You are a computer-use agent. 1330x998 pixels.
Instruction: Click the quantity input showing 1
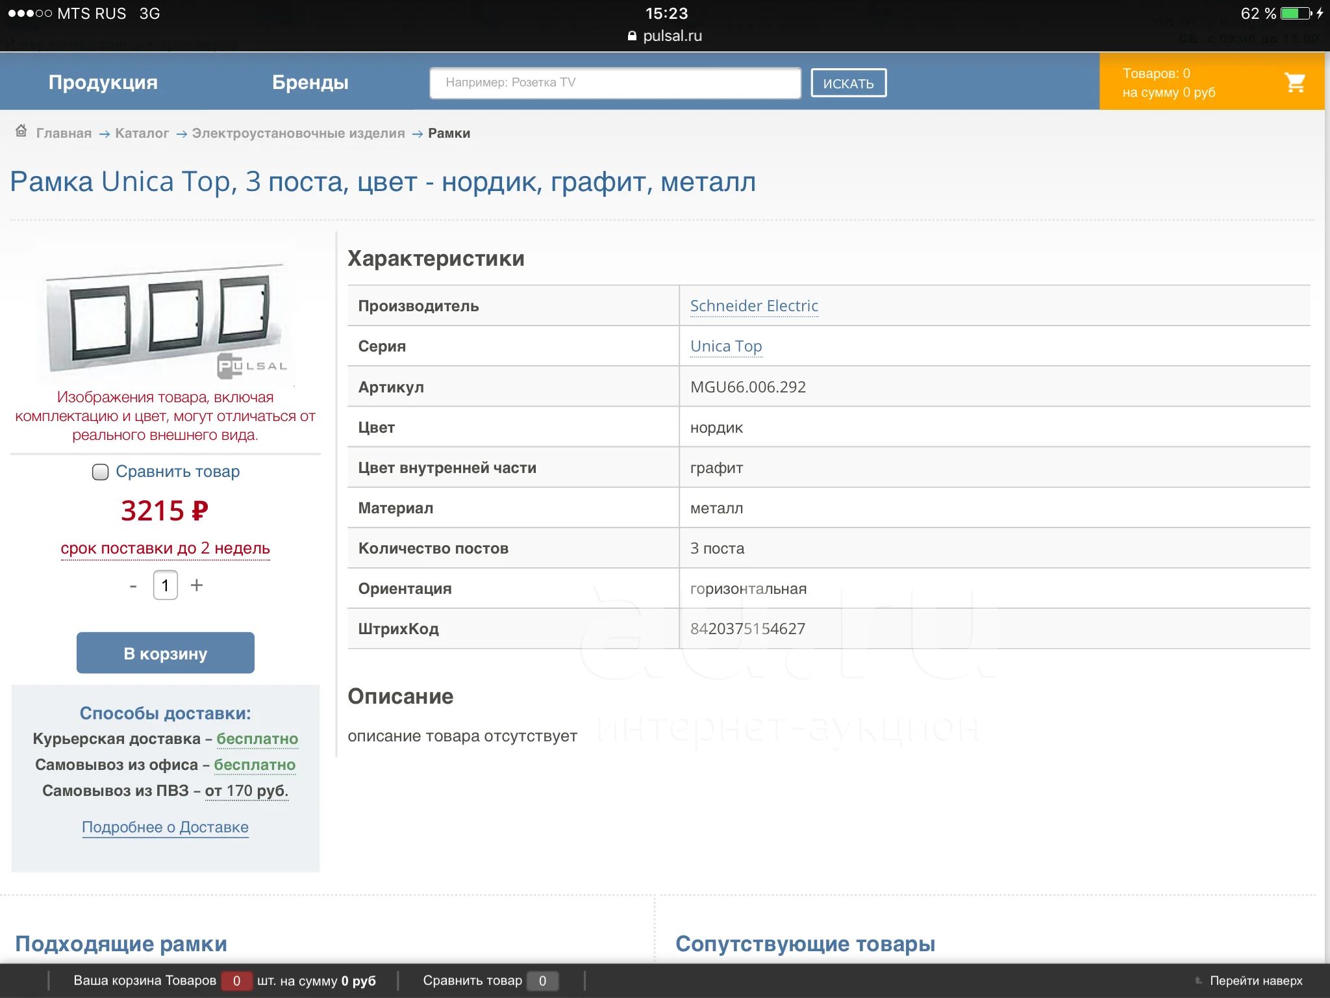[166, 585]
